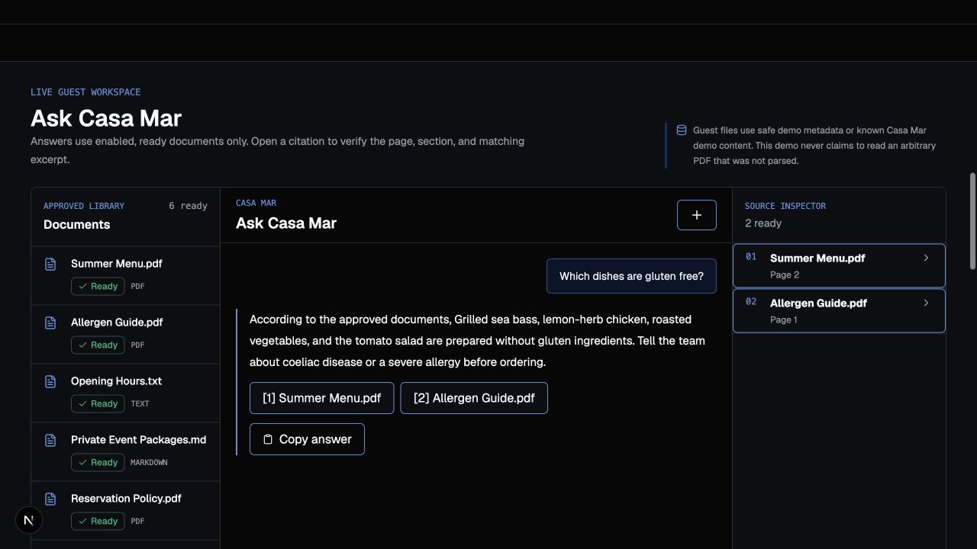
Task: Click the database icon beside demo notice
Action: [x=682, y=130]
